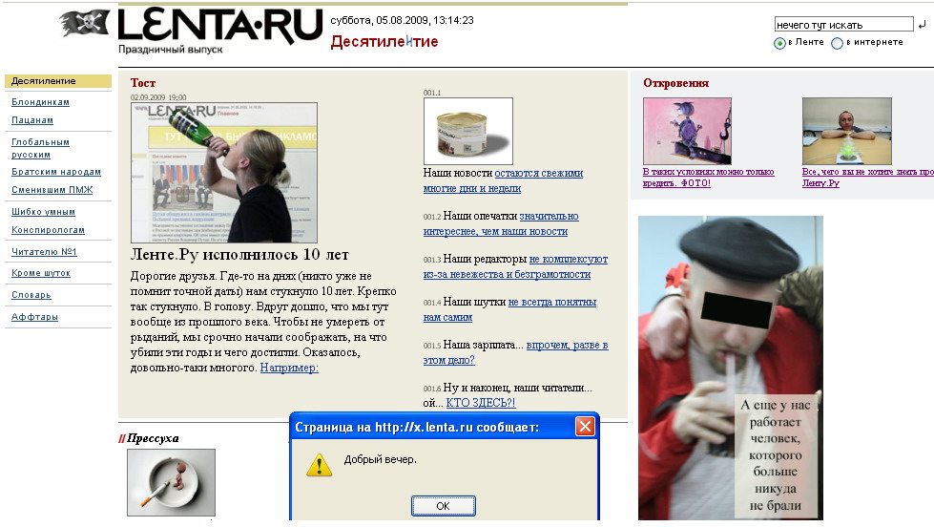
Task: Open the canned food thumbnail image
Action: click(x=468, y=131)
